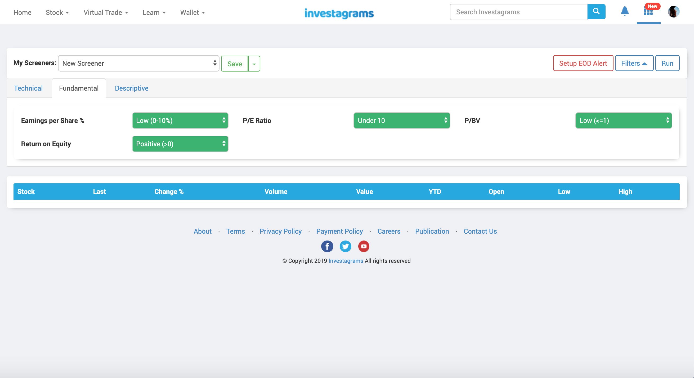Image resolution: width=694 pixels, height=378 pixels.
Task: Change Return on Equity dropdown
Action: point(180,144)
